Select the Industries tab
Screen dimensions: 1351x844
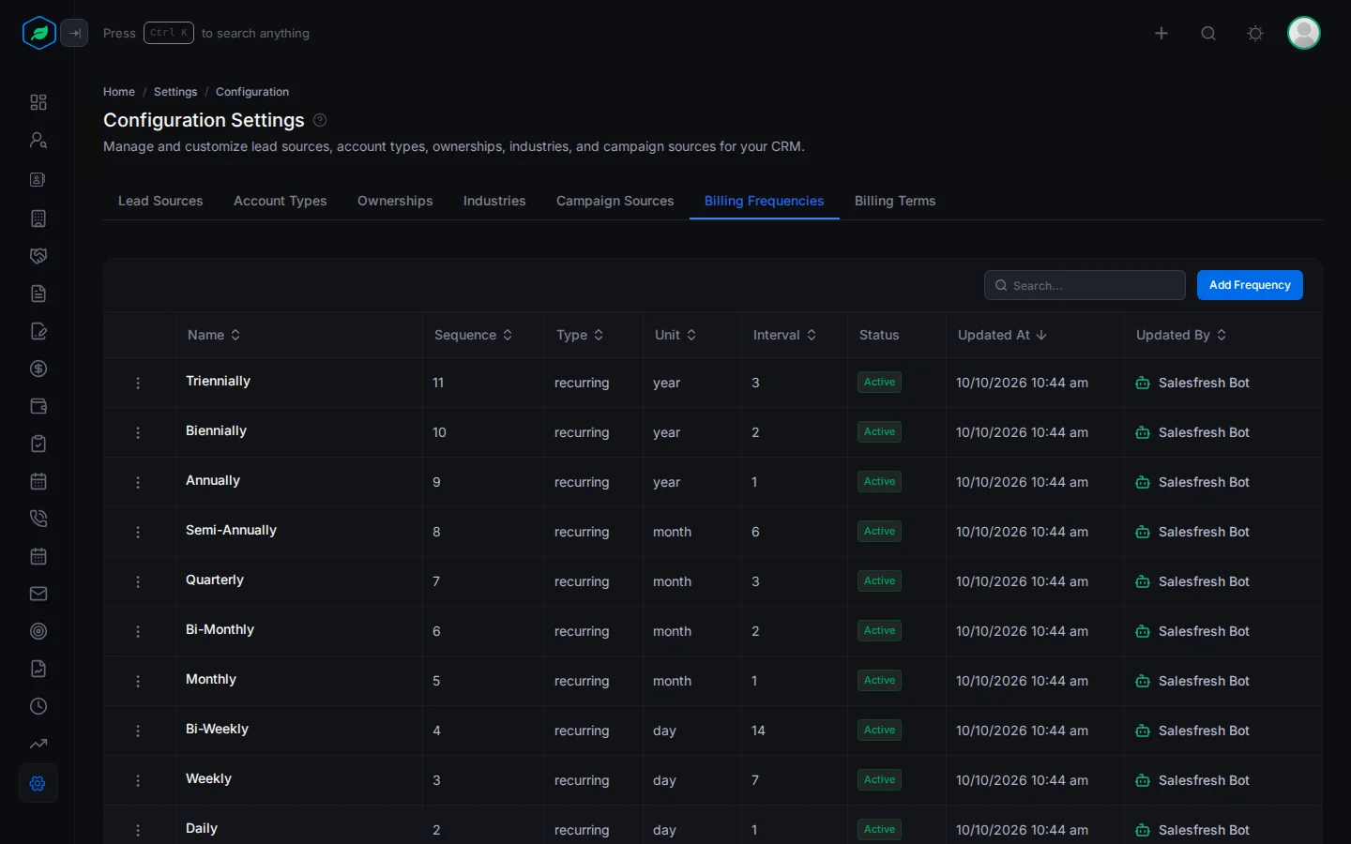click(x=494, y=201)
